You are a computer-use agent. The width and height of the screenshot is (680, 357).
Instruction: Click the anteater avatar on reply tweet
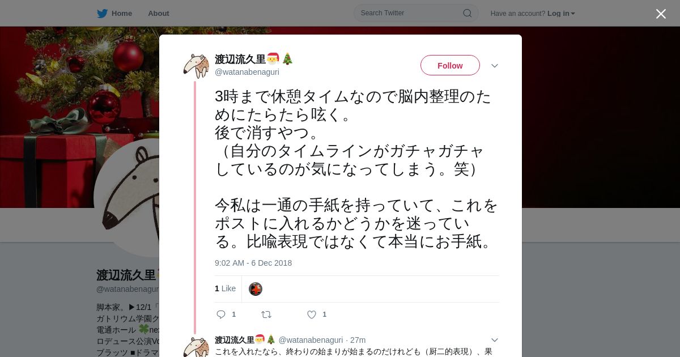pos(196,347)
